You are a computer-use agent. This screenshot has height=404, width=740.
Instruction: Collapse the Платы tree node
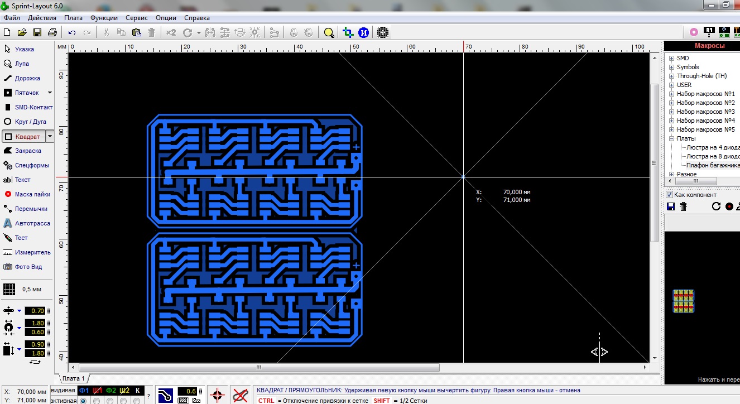pyautogui.click(x=672, y=138)
